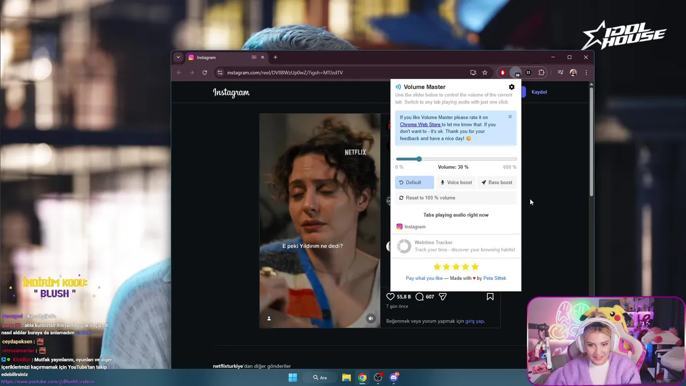Select the Default audio mode
The width and height of the screenshot is (686, 386).
[414, 182]
